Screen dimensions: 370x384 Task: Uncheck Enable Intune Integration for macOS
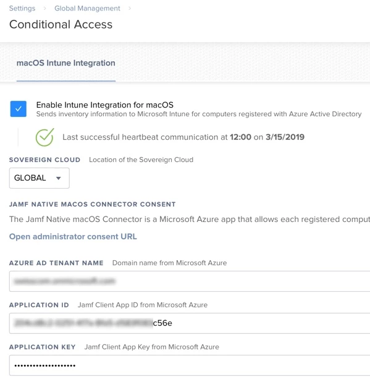(19, 109)
